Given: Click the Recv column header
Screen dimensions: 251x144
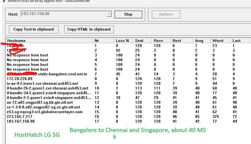Looking at the screenshot, I should (161, 41).
